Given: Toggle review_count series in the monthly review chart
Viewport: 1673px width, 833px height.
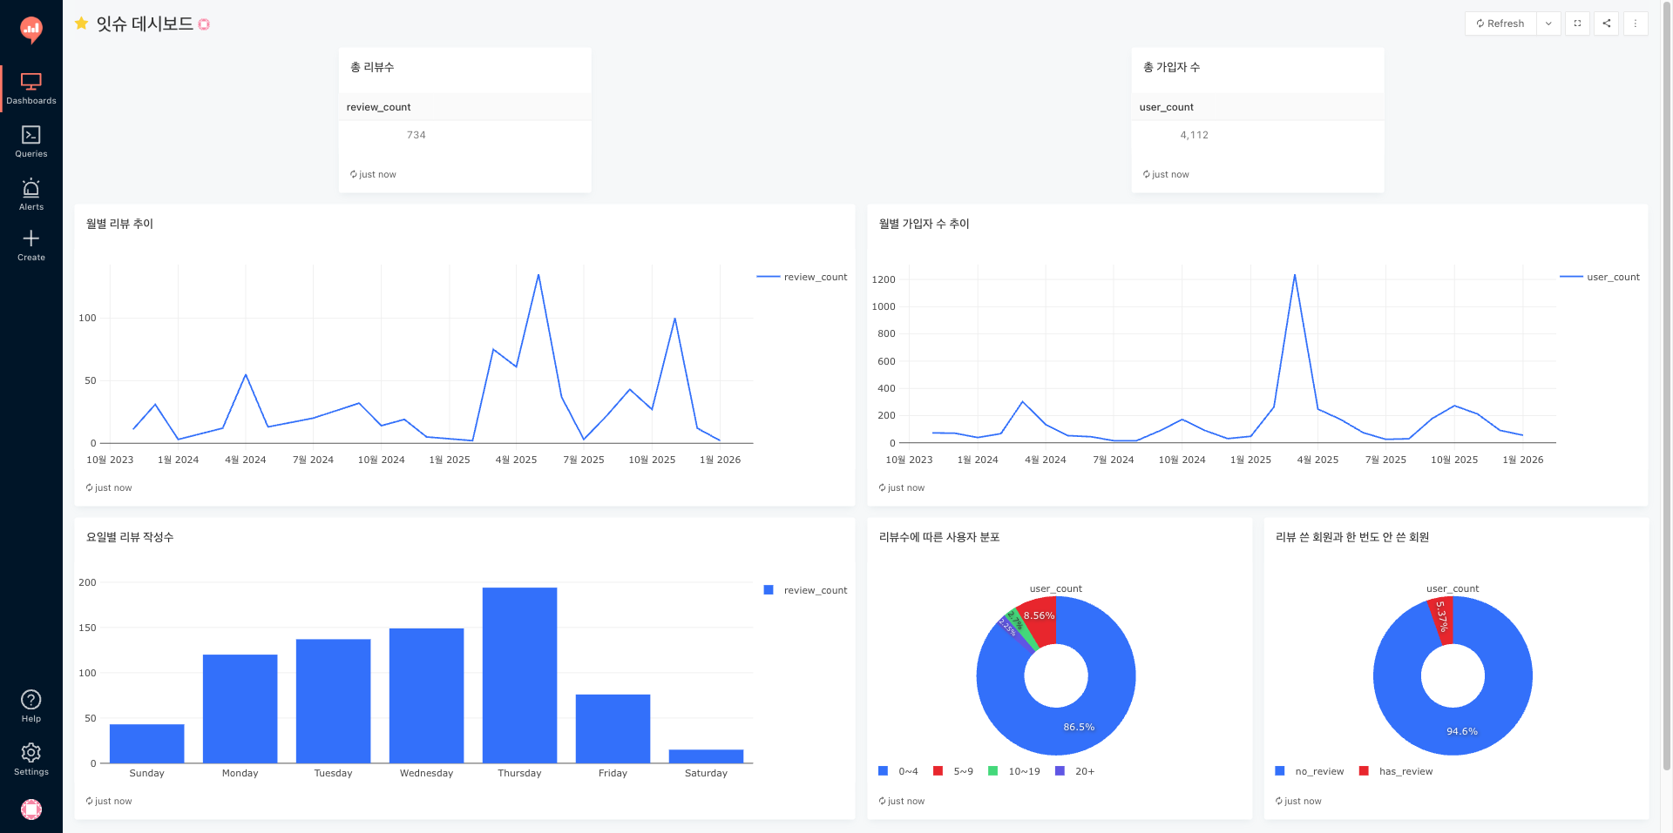Looking at the screenshot, I should pyautogui.click(x=803, y=277).
